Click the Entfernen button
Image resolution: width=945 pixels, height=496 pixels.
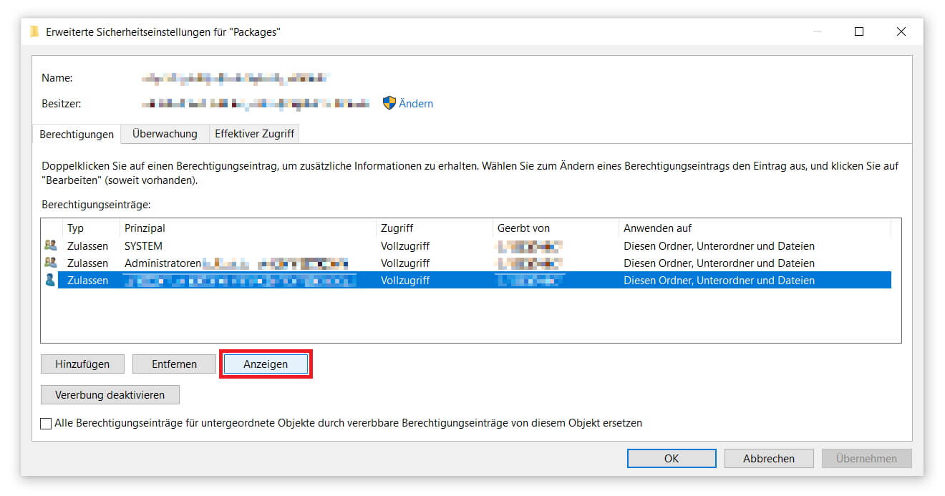[x=174, y=364]
